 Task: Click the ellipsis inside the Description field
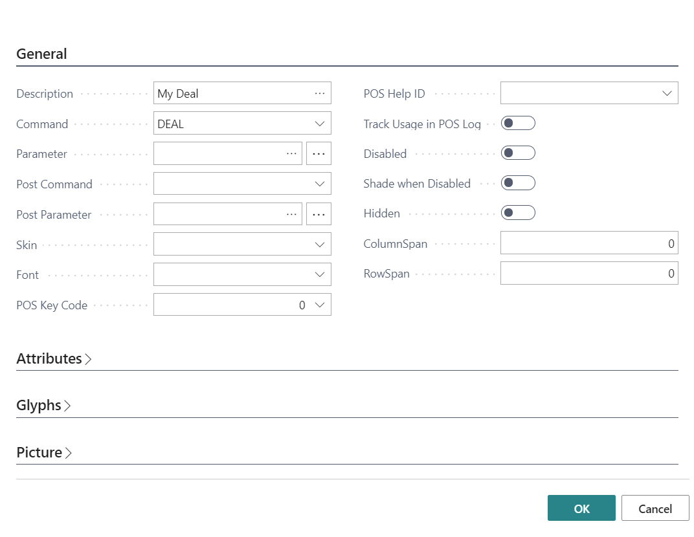pyautogui.click(x=320, y=93)
